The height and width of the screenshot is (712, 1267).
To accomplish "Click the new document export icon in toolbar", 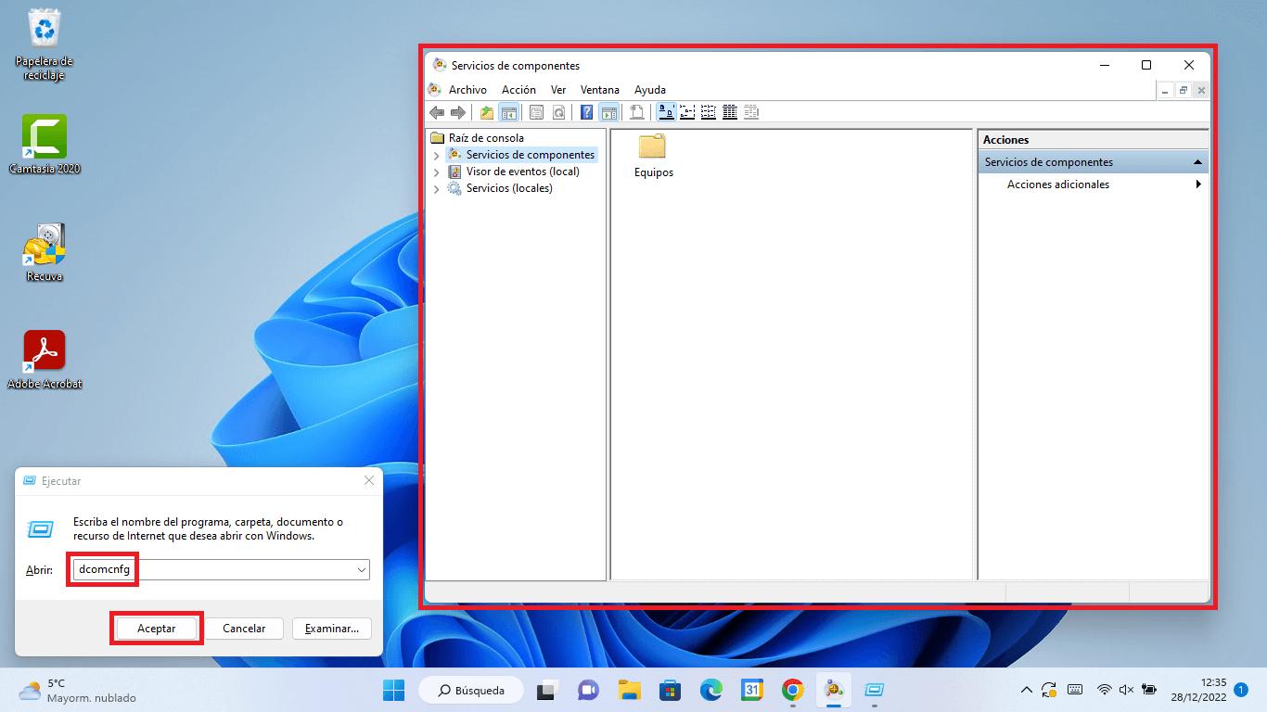I will coord(637,112).
